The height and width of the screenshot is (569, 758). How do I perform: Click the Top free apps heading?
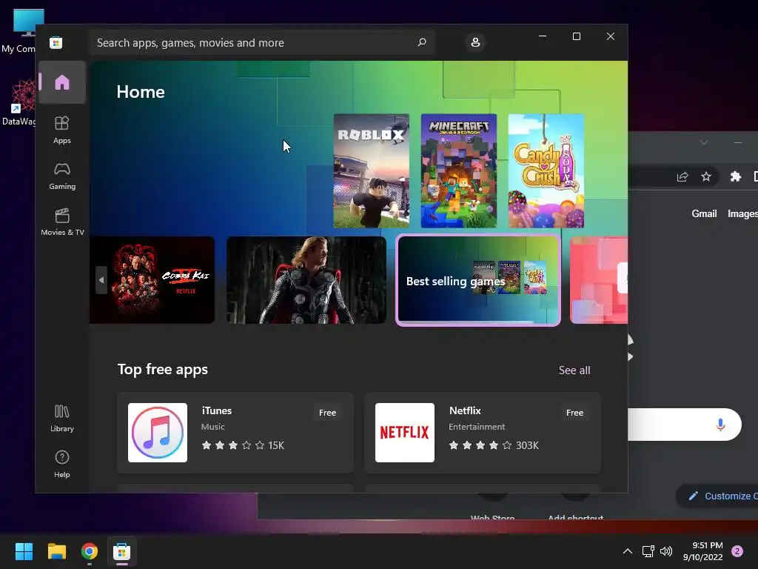pos(162,370)
